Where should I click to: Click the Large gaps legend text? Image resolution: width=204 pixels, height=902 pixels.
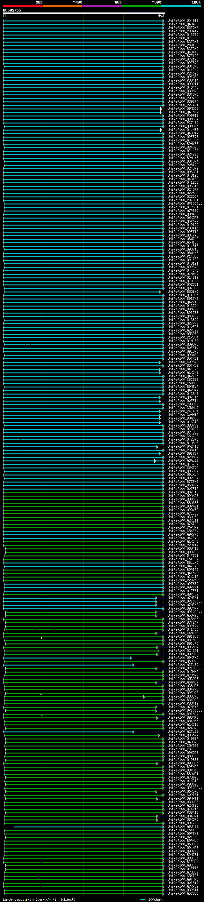(x=39, y=899)
